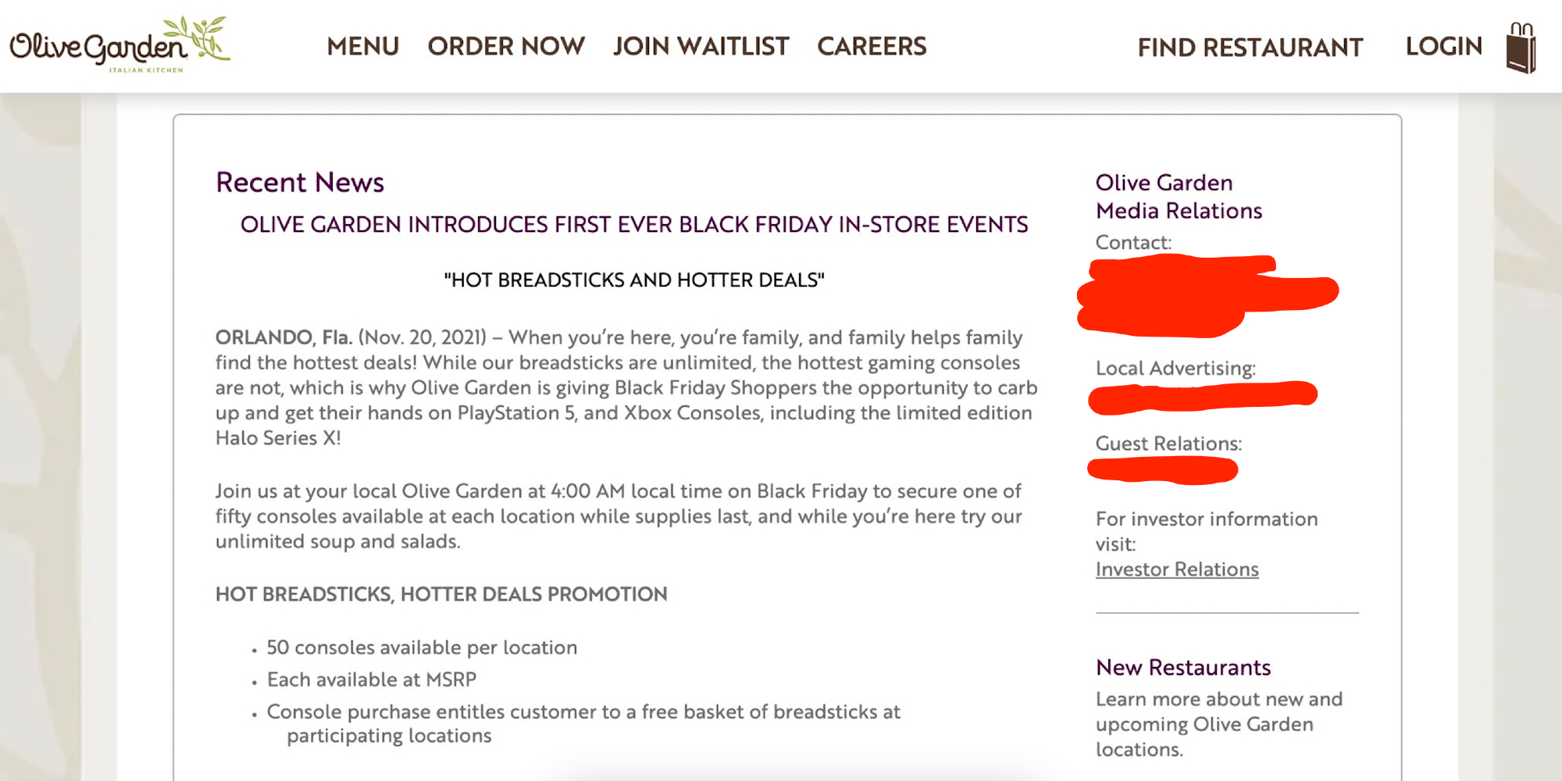The image size is (1562, 781).
Task: Open the shopping bag icon
Action: pos(1521,48)
